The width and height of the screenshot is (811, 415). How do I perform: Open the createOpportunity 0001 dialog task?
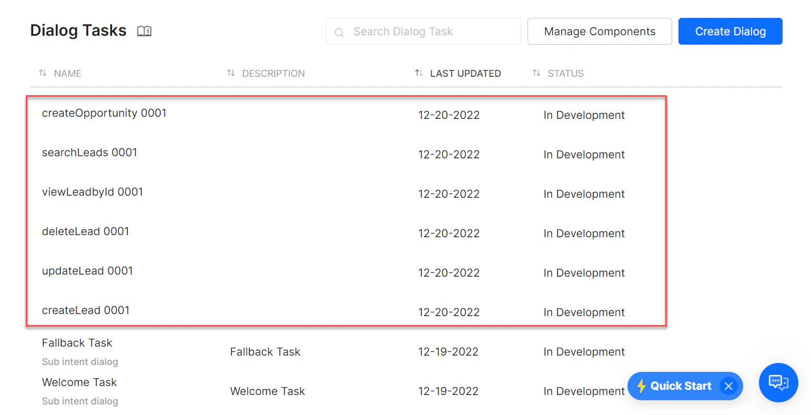coord(104,113)
